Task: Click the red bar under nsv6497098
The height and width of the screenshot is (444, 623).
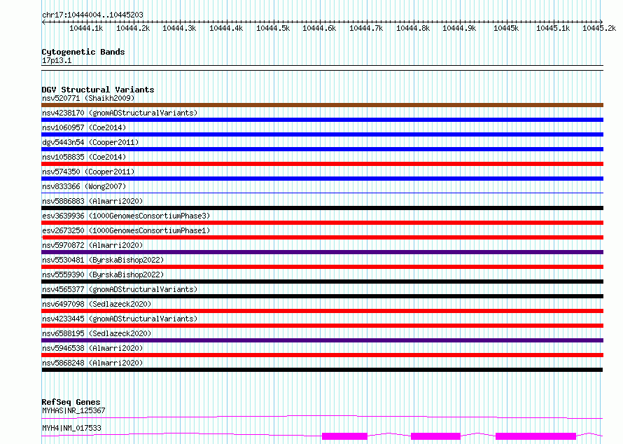Action: [322, 311]
